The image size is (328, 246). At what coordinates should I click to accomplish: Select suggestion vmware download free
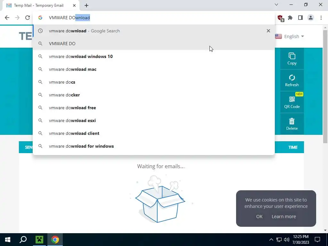pos(153,108)
